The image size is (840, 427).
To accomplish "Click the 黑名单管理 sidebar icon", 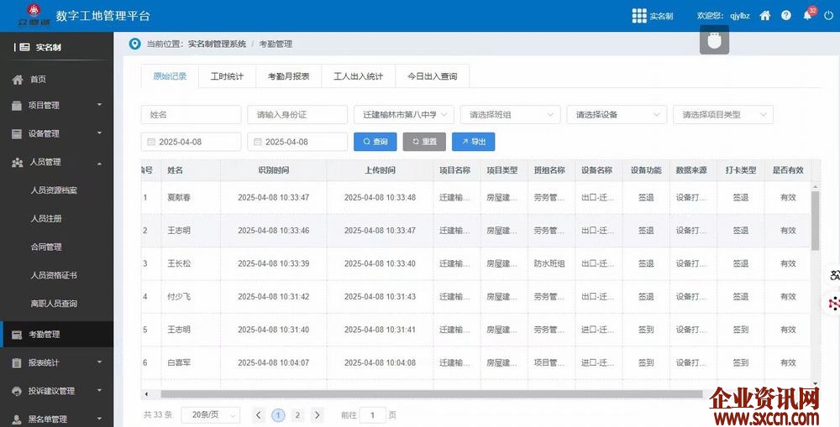I will coord(17,419).
